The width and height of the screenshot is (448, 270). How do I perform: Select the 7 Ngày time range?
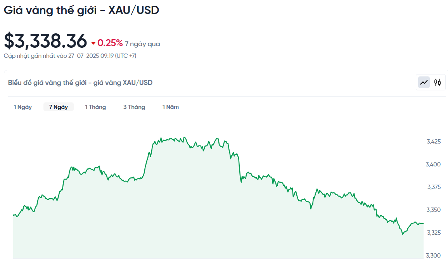point(58,107)
